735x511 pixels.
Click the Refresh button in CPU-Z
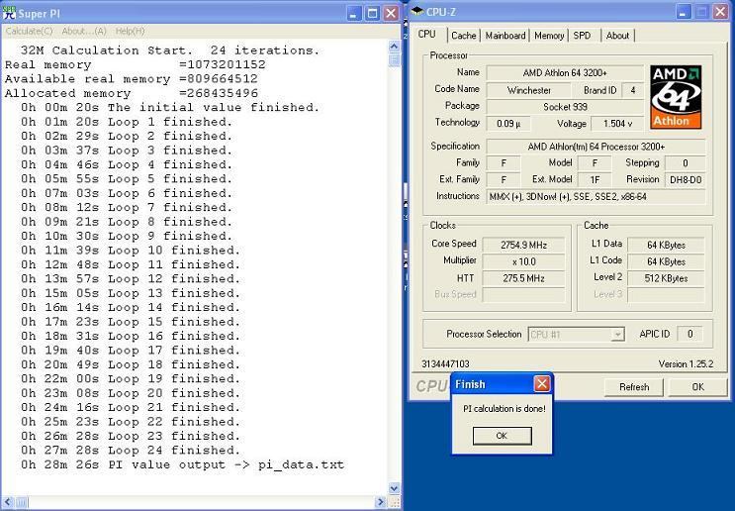coord(634,387)
